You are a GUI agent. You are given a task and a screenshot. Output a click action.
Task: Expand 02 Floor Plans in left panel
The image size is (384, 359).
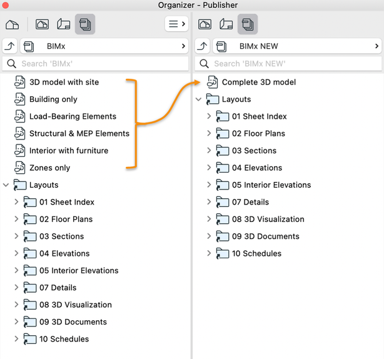click(16, 219)
